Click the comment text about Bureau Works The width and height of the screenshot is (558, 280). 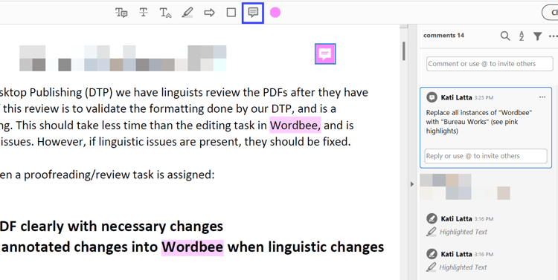pos(478,122)
